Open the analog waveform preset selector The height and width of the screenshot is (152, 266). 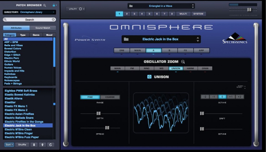pos(241,87)
